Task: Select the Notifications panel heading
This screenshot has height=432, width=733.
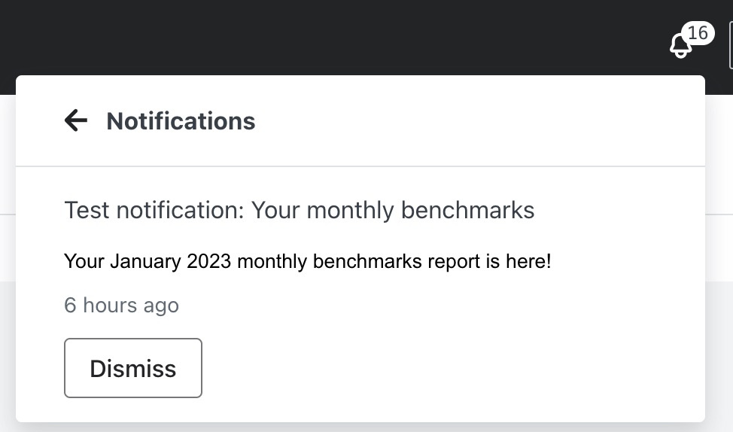Action: coord(181,121)
